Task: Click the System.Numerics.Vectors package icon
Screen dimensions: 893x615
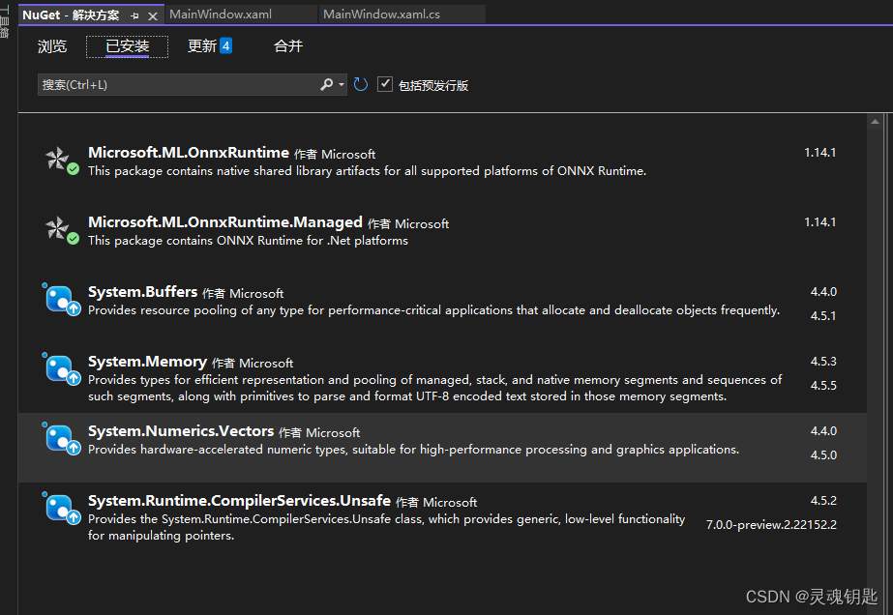Action: (x=62, y=439)
